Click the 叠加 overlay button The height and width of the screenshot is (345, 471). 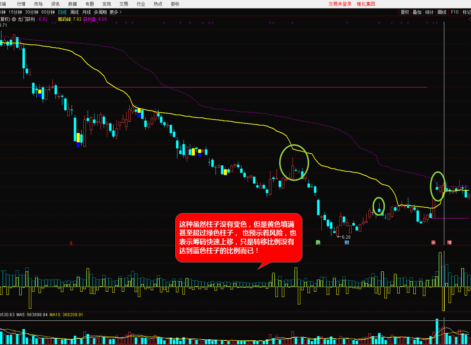(x=417, y=12)
